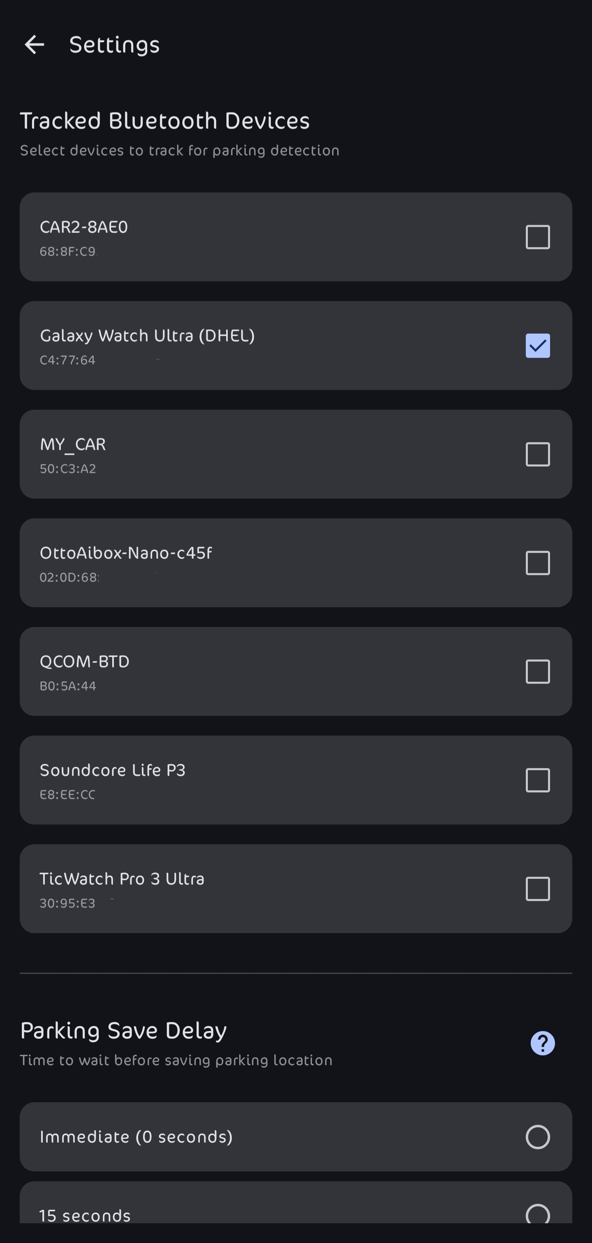Choose the 15 seconds radio option
592x1243 pixels.
click(537, 1214)
